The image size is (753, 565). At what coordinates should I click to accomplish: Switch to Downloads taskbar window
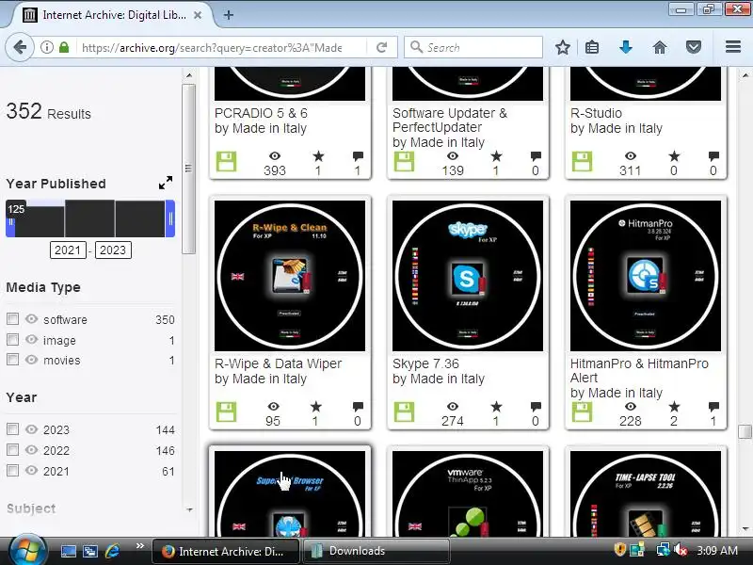click(x=376, y=551)
